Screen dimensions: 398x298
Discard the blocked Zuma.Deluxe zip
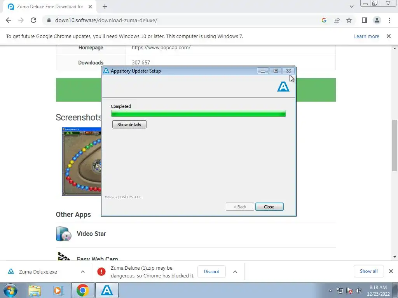[211, 271]
